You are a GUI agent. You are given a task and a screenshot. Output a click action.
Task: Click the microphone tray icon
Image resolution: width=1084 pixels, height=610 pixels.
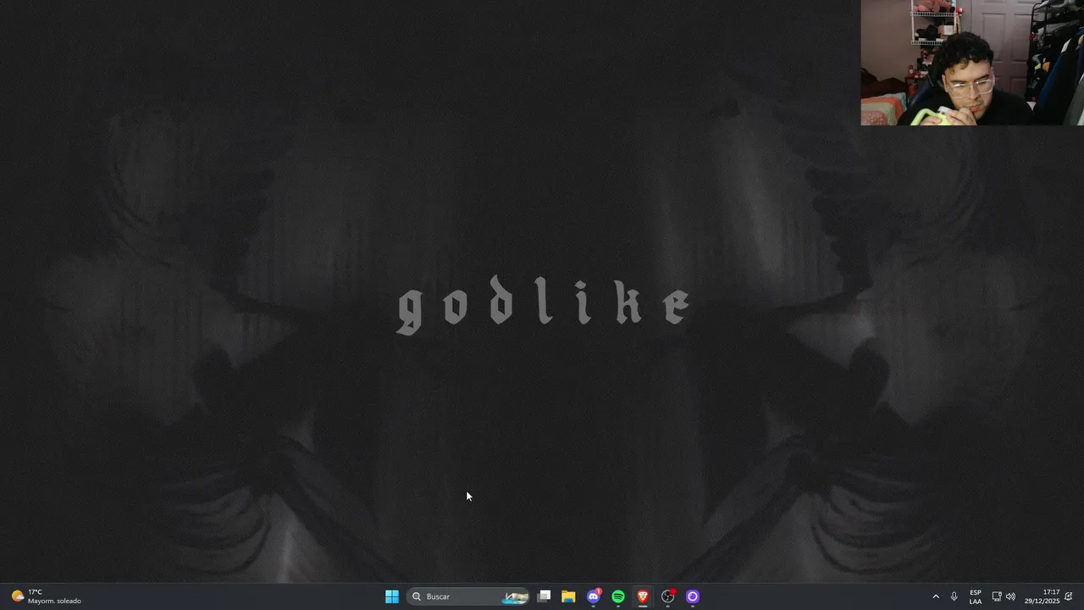pyautogui.click(x=954, y=596)
